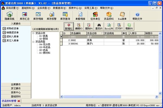The height and width of the screenshot is (108, 163).
Task: Click the 隐藏导航 toolbar icon
Action: (x=10, y=16)
